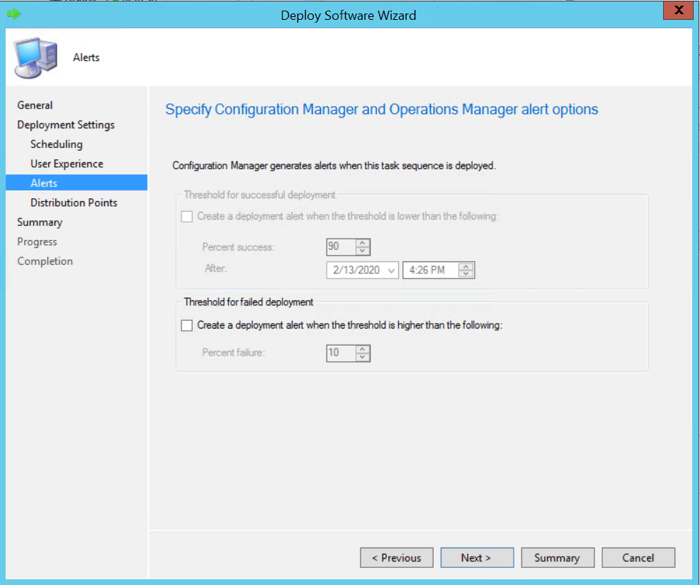Click the 'Deploy Software Wizard' title text
Image resolution: width=700 pixels, height=585 pixels.
click(x=348, y=15)
